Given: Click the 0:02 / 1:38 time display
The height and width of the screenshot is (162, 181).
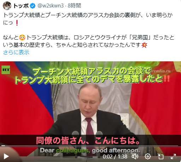Looking at the screenshot, I should click(x=115, y=157).
